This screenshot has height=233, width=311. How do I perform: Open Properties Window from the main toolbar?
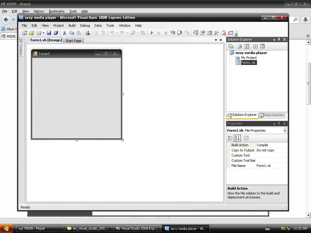coord(203,33)
